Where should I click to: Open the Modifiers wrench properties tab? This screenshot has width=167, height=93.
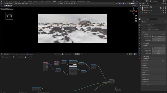(139, 44)
